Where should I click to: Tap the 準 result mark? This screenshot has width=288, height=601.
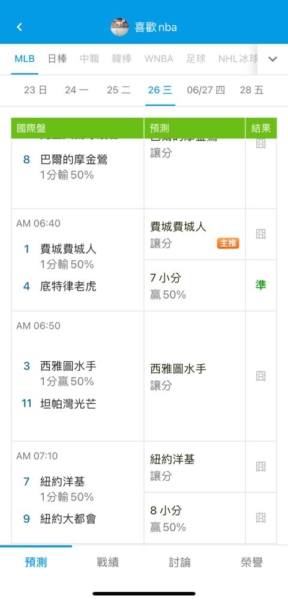click(260, 285)
